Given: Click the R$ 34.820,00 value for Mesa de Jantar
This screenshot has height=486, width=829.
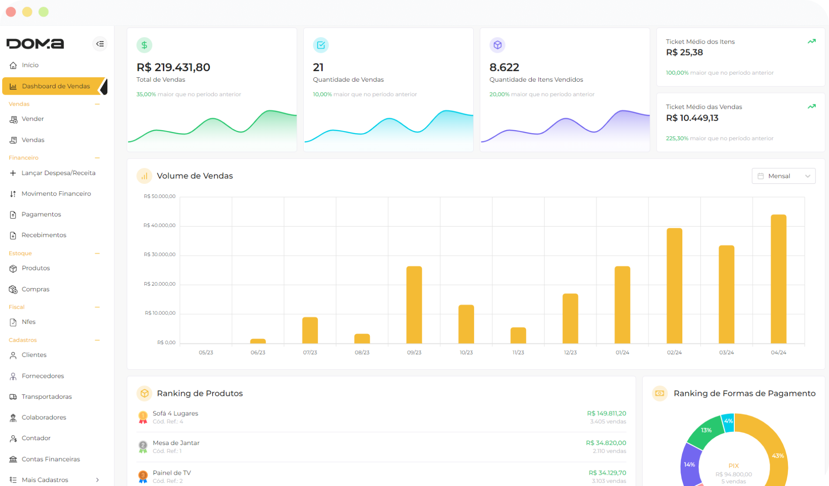Looking at the screenshot, I should (x=606, y=443).
